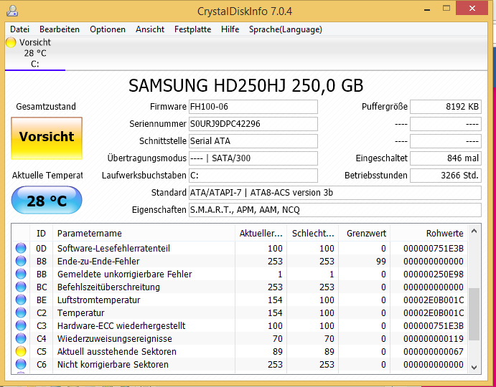496x387 pixels.
Task: Select the Luftstromtemperatur row name
Action: pyautogui.click(x=98, y=300)
